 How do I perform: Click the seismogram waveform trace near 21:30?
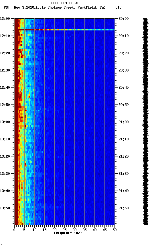tap(145, 174)
